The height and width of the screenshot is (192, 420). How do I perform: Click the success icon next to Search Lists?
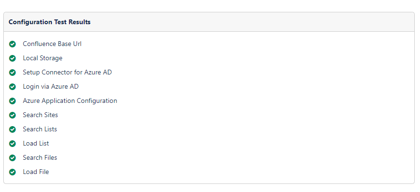point(12,129)
